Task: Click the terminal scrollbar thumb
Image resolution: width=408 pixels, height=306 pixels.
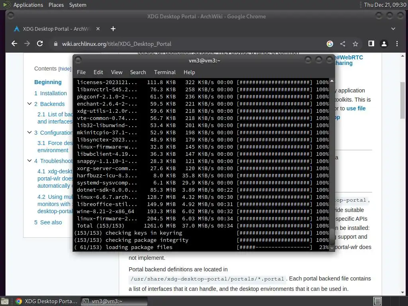Action: tap(332, 236)
